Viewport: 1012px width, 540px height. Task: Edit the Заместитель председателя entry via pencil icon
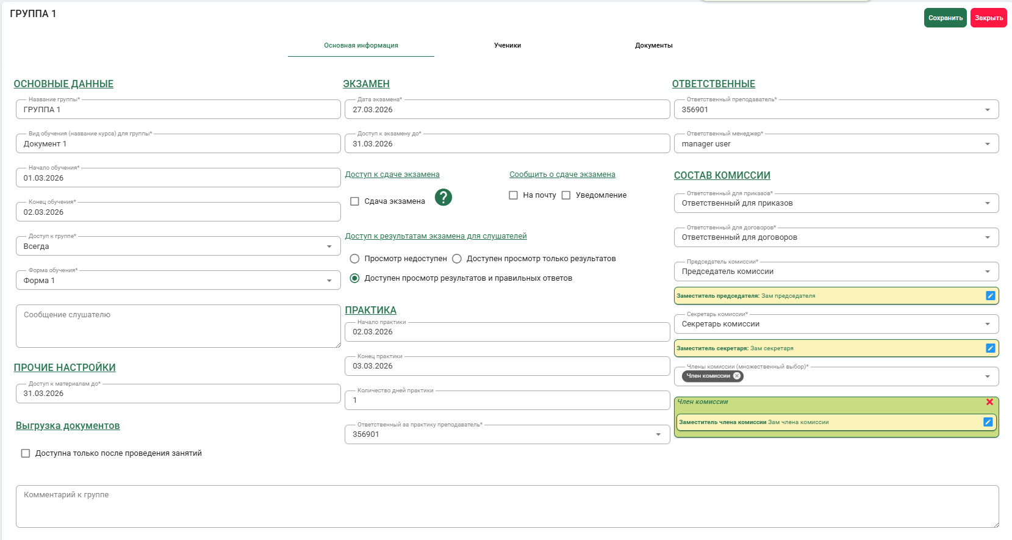[990, 296]
